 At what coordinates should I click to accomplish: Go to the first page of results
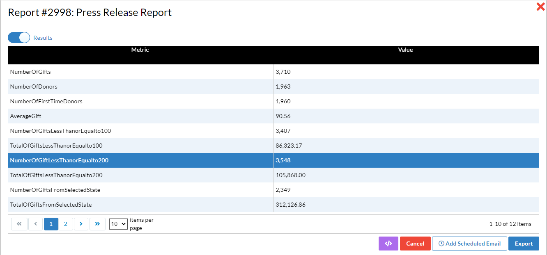click(19, 224)
